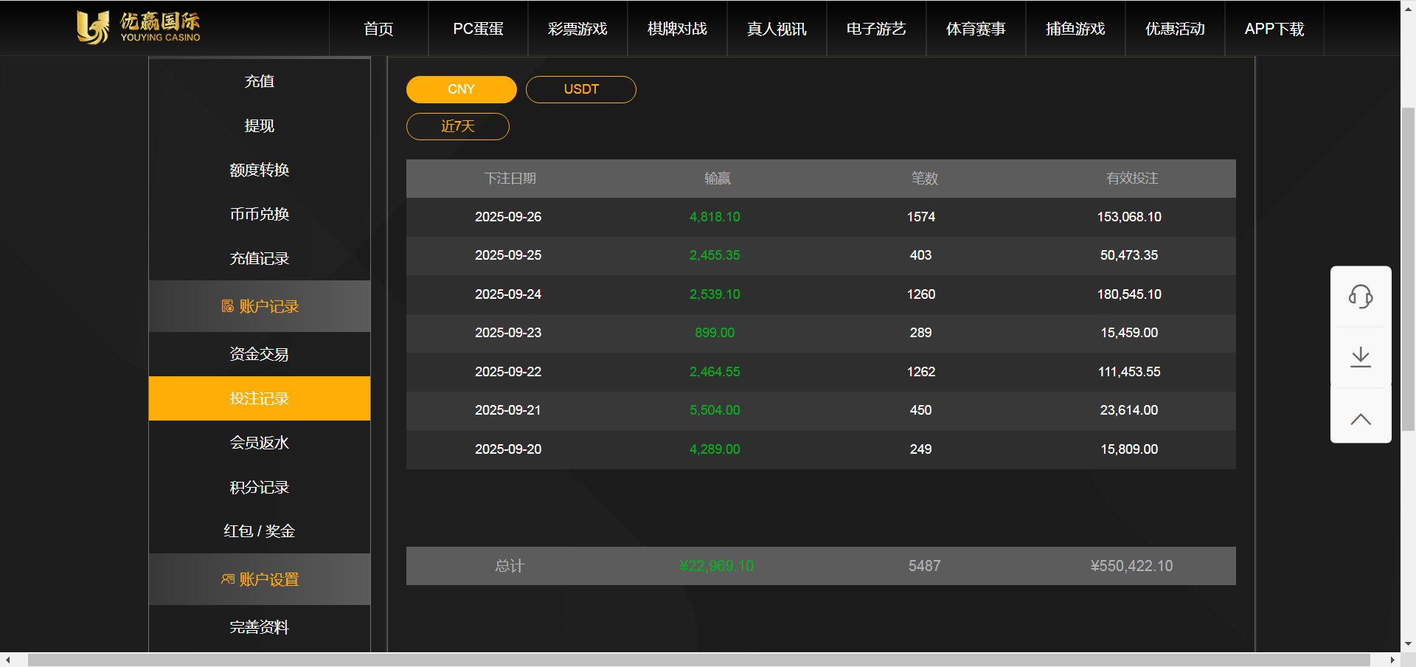Click bet count 1574
The image size is (1416, 667).
point(921,217)
